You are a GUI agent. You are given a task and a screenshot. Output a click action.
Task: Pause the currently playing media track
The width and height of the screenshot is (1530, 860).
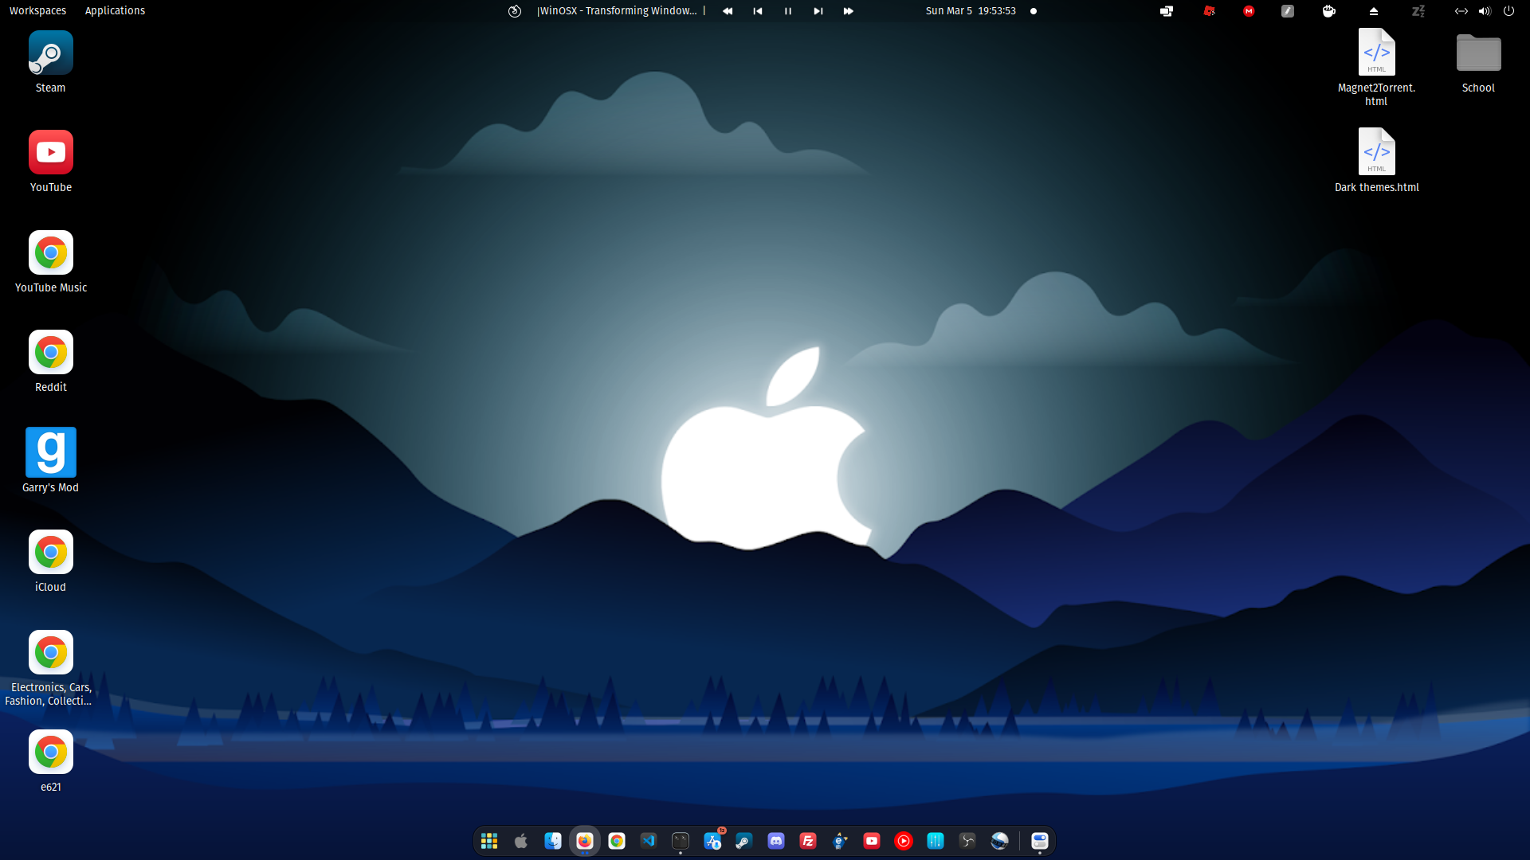click(787, 11)
